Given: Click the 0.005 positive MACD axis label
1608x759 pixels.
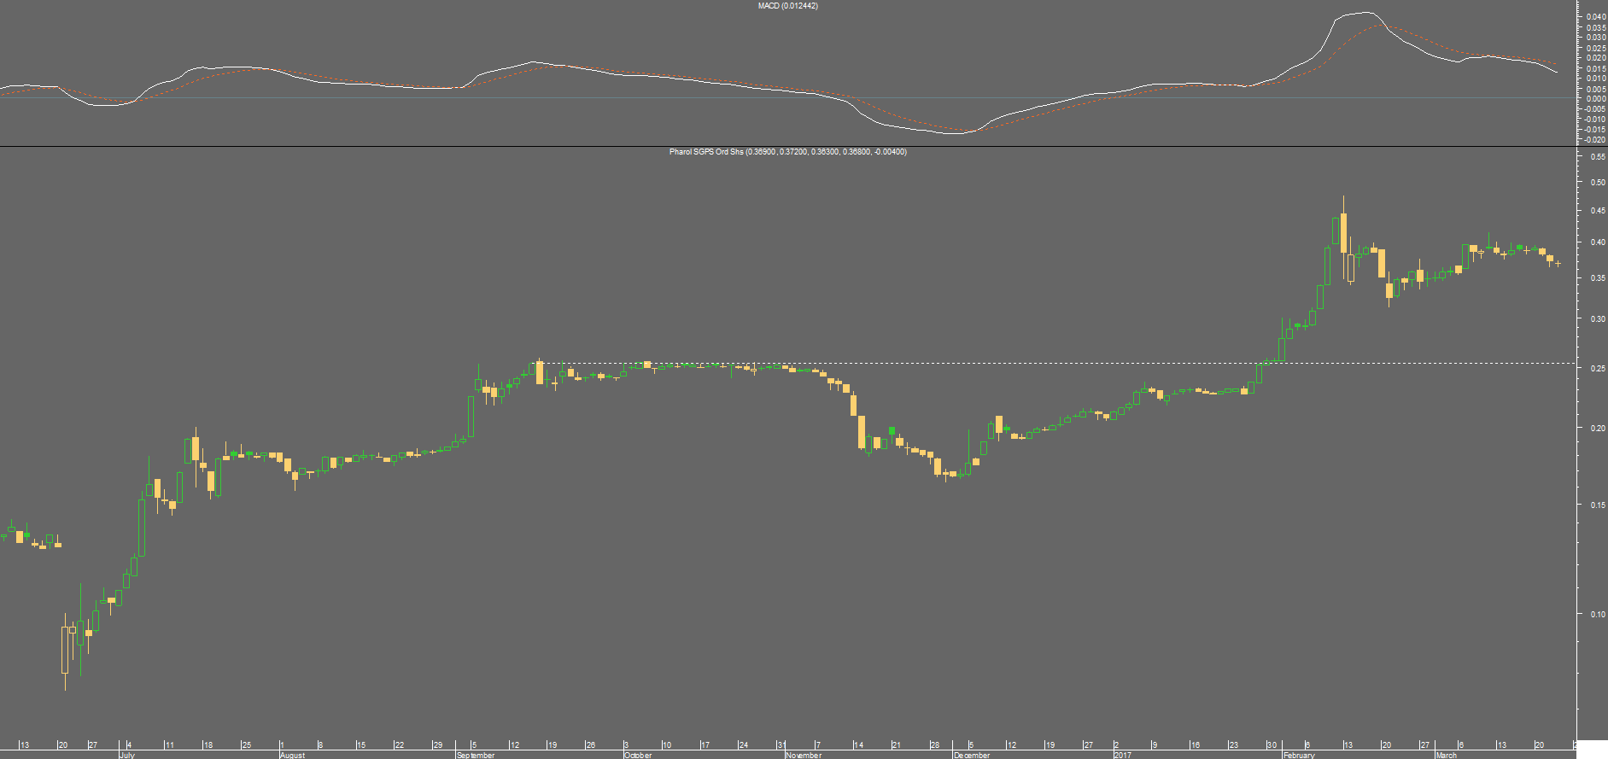Looking at the screenshot, I should tap(1595, 89).
